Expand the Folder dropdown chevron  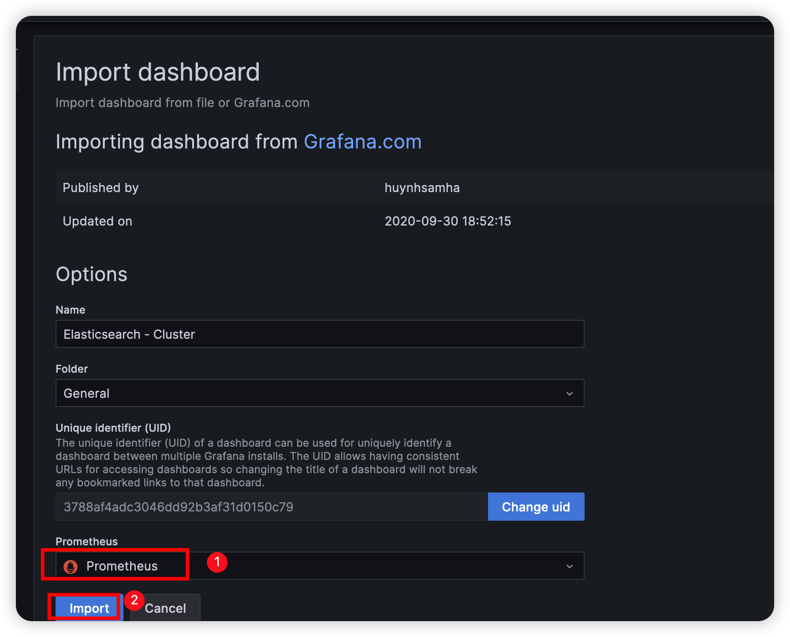pos(570,393)
